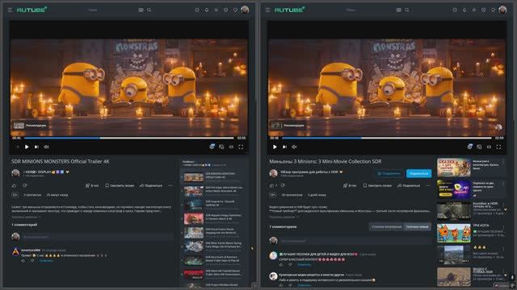Open 'ТРИ КОТА' recommended video thumbnail
The image size is (517, 290).
454,233
